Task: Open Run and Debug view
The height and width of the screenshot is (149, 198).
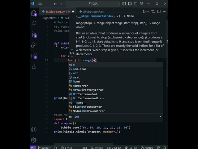Action: coord(34,45)
